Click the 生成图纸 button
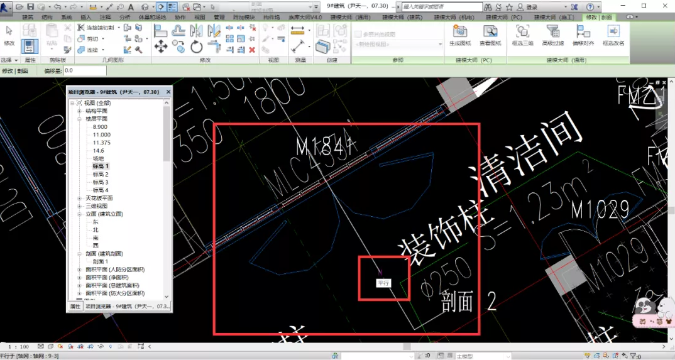 click(x=460, y=35)
